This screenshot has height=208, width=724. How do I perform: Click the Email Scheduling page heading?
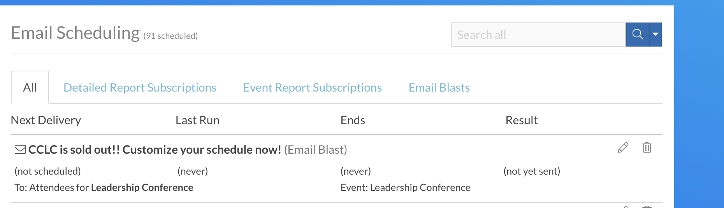[x=75, y=33]
